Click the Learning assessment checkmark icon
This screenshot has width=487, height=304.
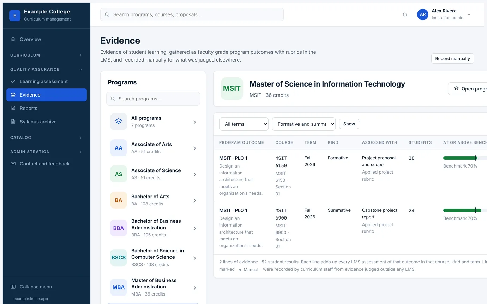(13, 81)
